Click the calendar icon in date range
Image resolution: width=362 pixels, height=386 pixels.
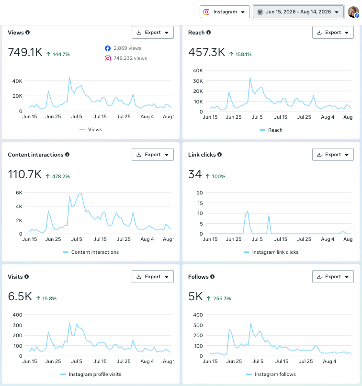(260, 12)
